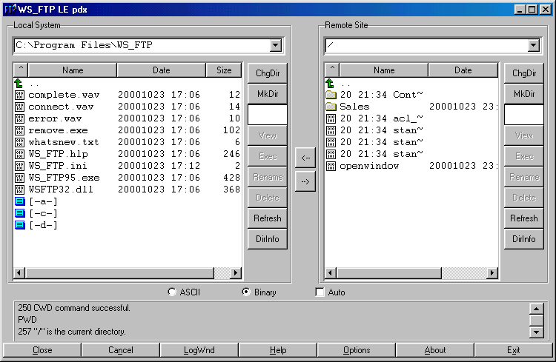Enable the Auto transfer mode checkbox
Viewport: 556px width, 362px height.
pos(320,292)
